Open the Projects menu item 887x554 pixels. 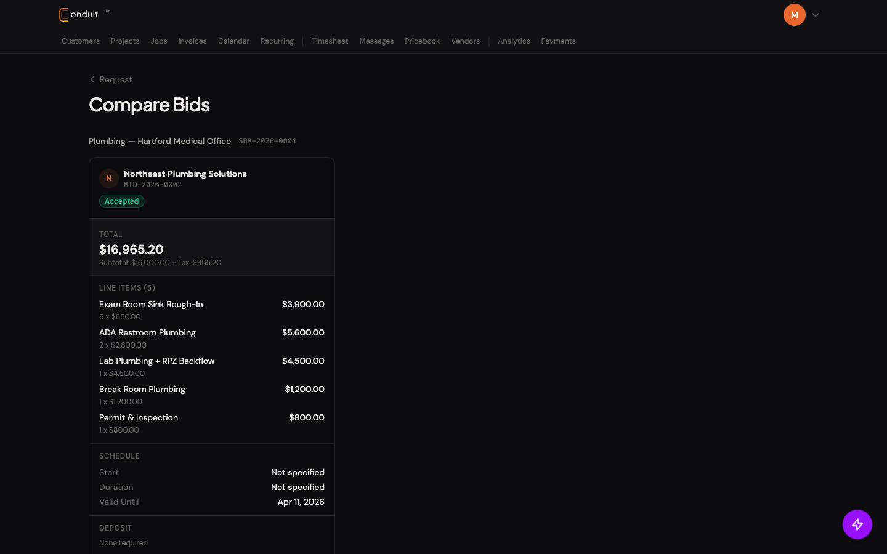pyautogui.click(x=125, y=41)
